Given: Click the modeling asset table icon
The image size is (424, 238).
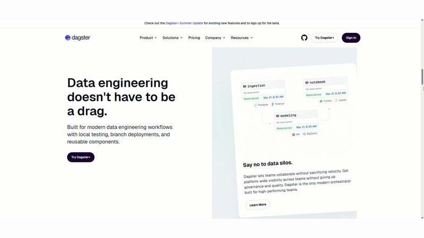Looking at the screenshot, I should pyautogui.click(x=277, y=116).
